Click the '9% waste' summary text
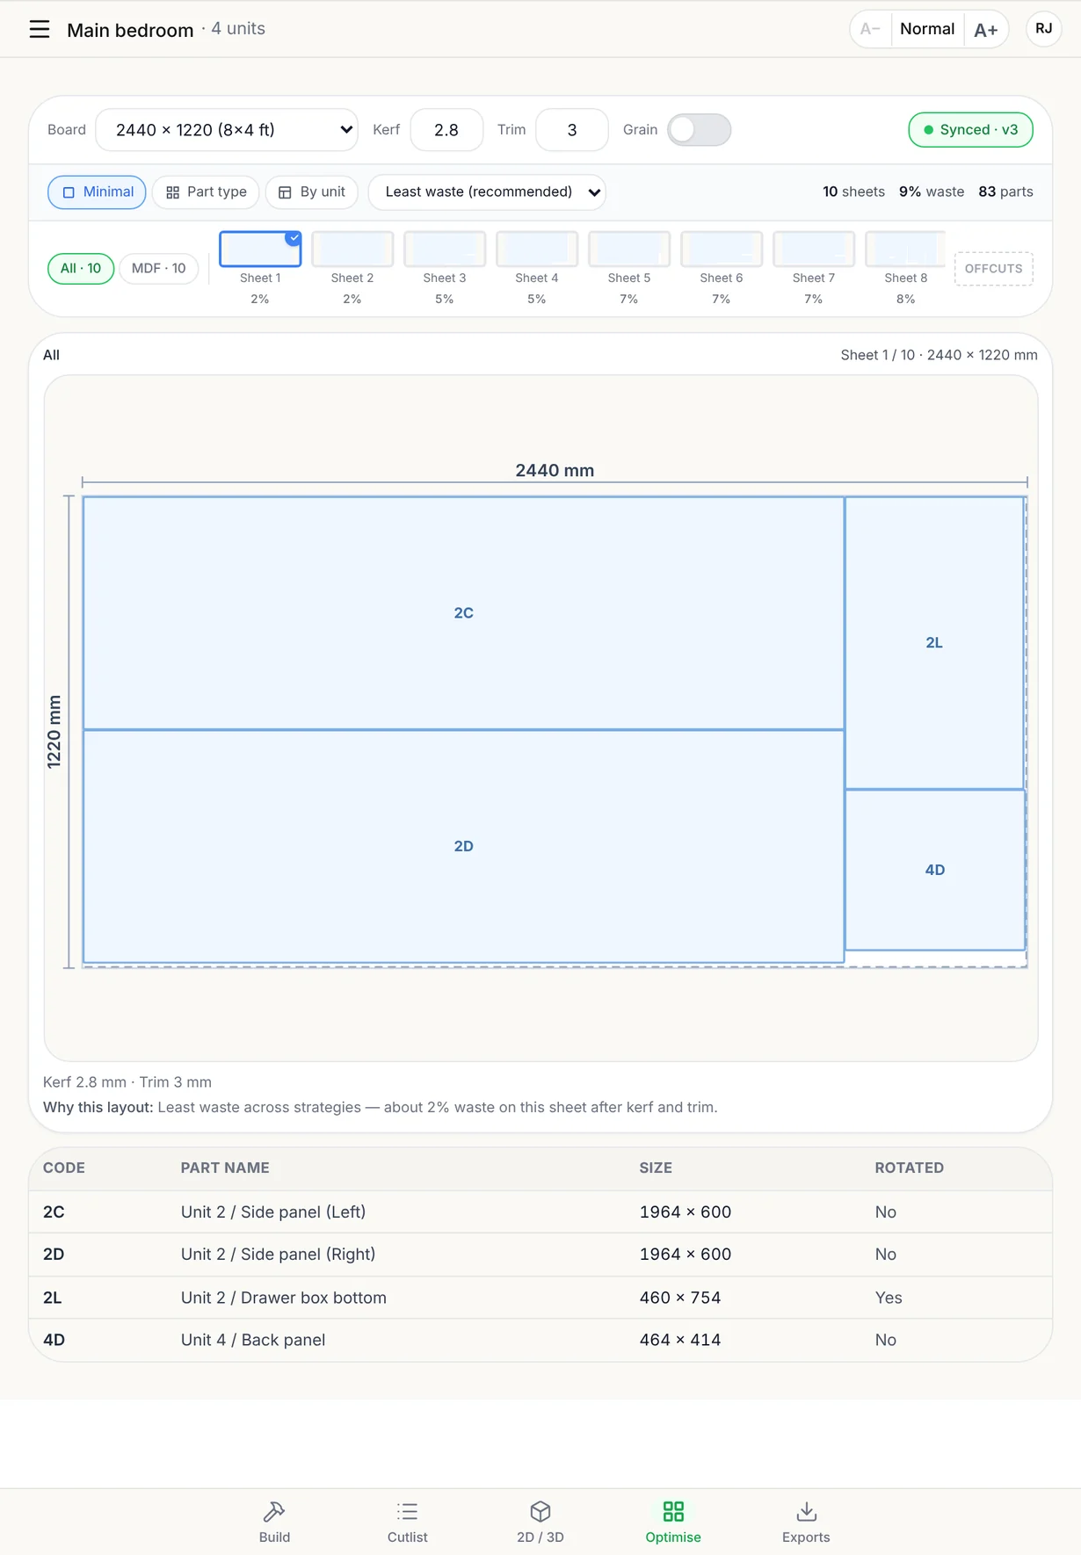Screen dimensions: 1081x1555 click(932, 192)
